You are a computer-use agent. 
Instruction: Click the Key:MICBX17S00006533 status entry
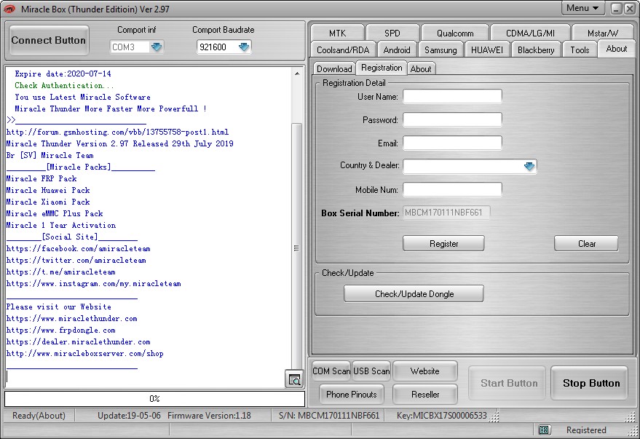tap(442, 415)
